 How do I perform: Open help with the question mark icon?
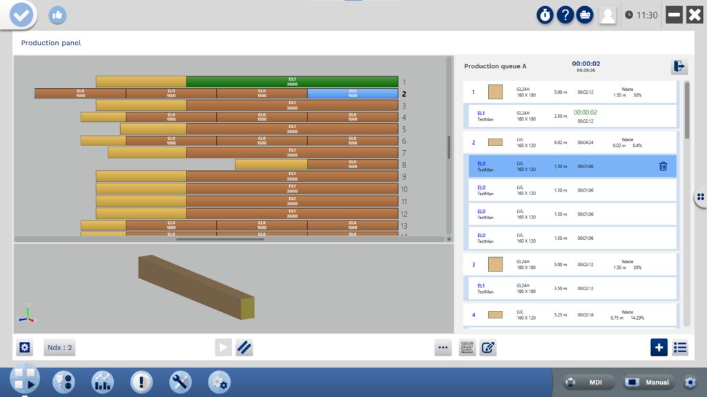click(565, 15)
